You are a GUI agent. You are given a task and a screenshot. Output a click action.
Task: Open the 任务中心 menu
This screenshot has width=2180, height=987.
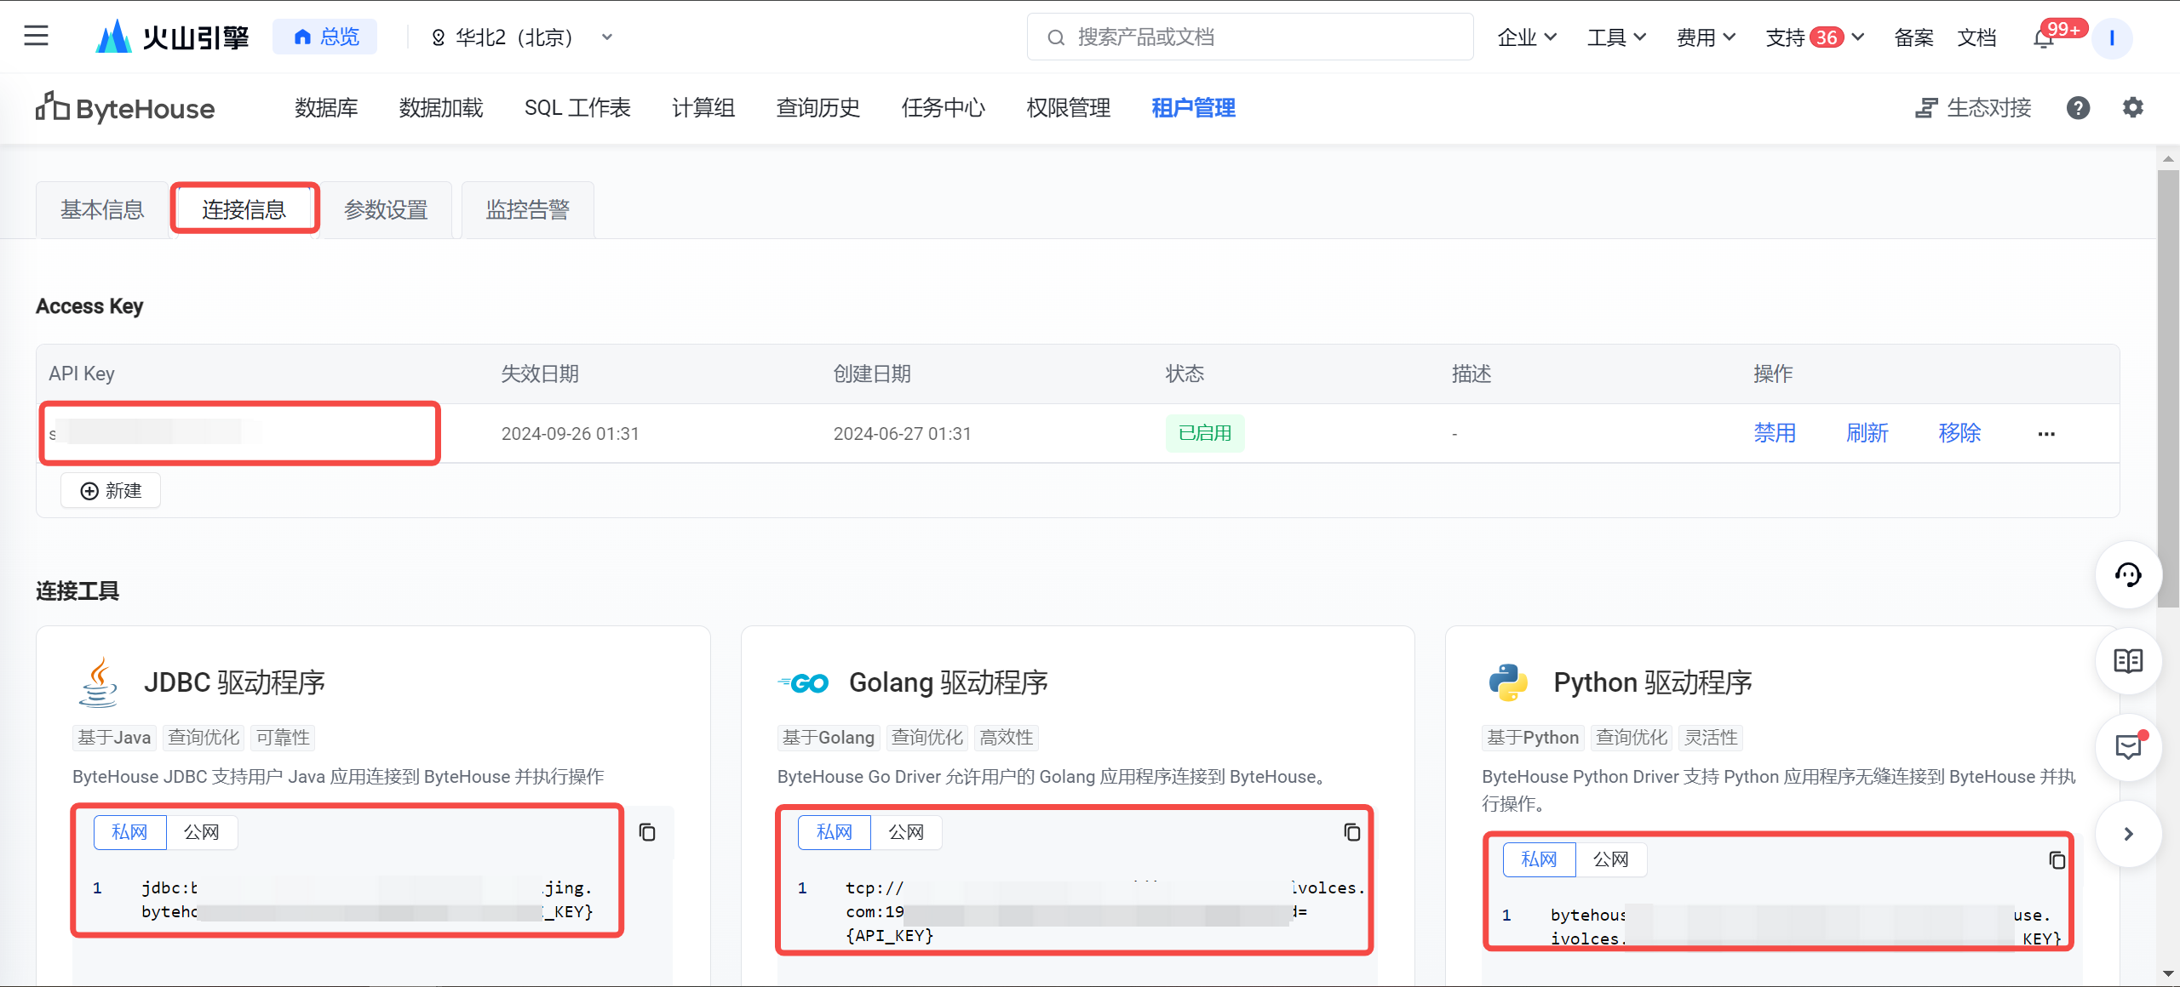pyautogui.click(x=944, y=108)
